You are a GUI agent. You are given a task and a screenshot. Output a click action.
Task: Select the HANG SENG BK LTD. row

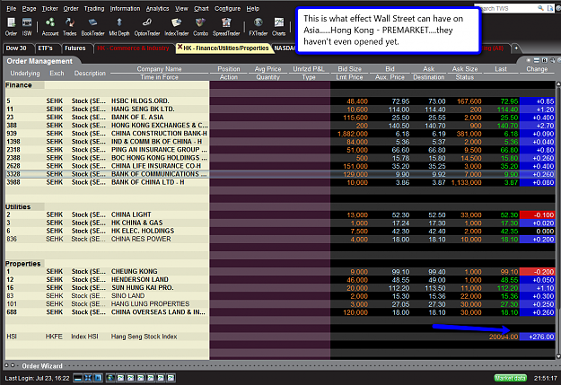(280, 109)
